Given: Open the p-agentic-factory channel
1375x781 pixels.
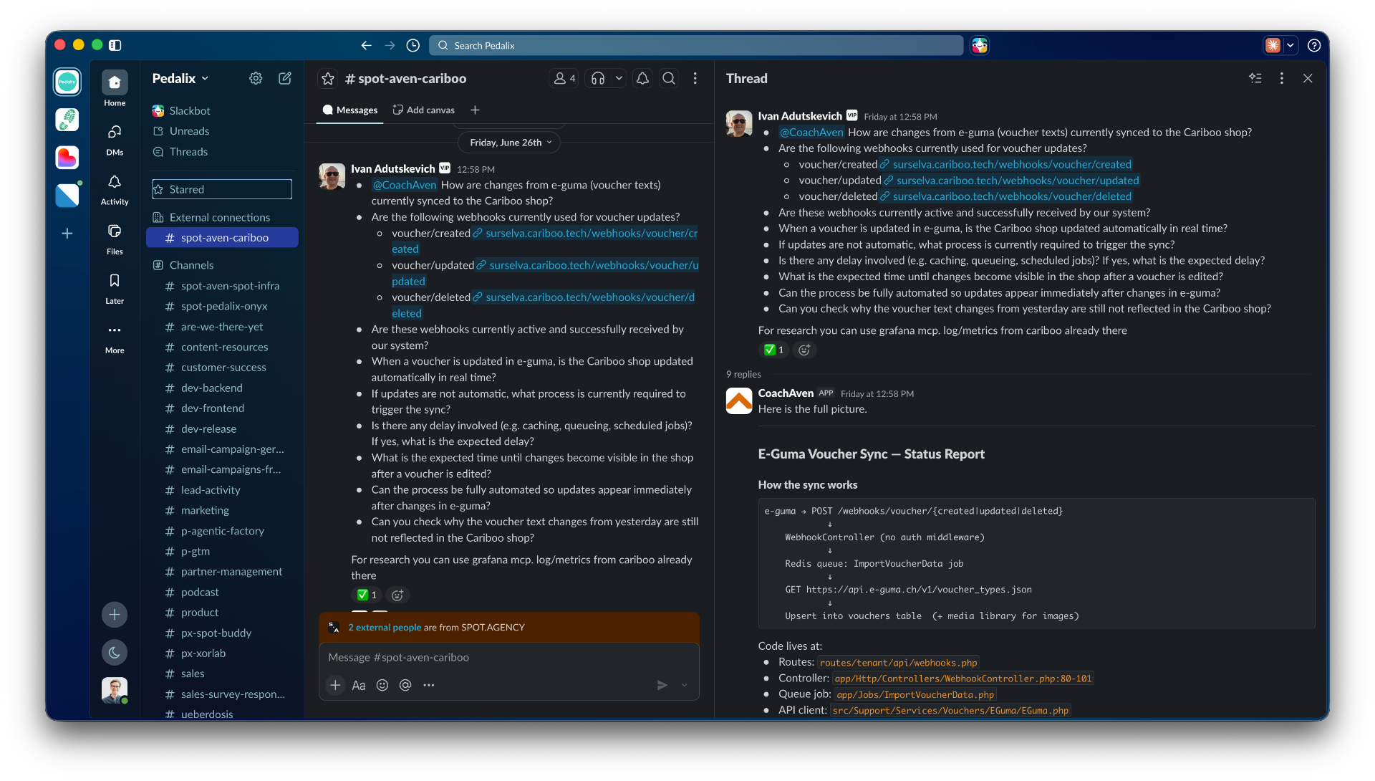Looking at the screenshot, I should (x=222, y=531).
